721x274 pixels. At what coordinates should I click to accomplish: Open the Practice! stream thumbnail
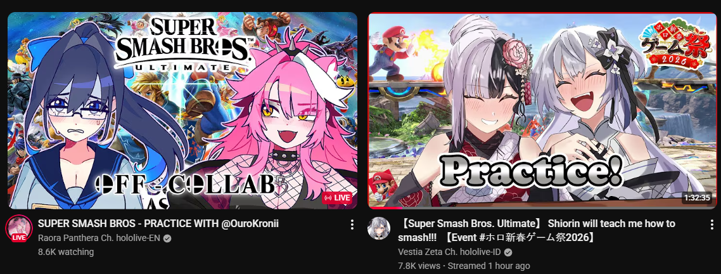tap(542, 110)
